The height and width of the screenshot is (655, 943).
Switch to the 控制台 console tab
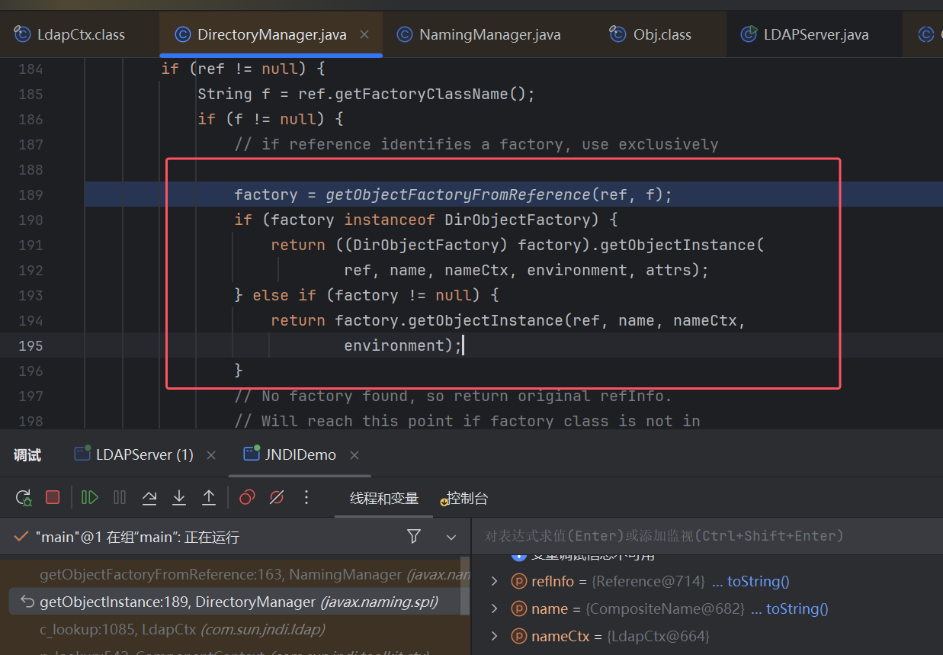(x=467, y=498)
